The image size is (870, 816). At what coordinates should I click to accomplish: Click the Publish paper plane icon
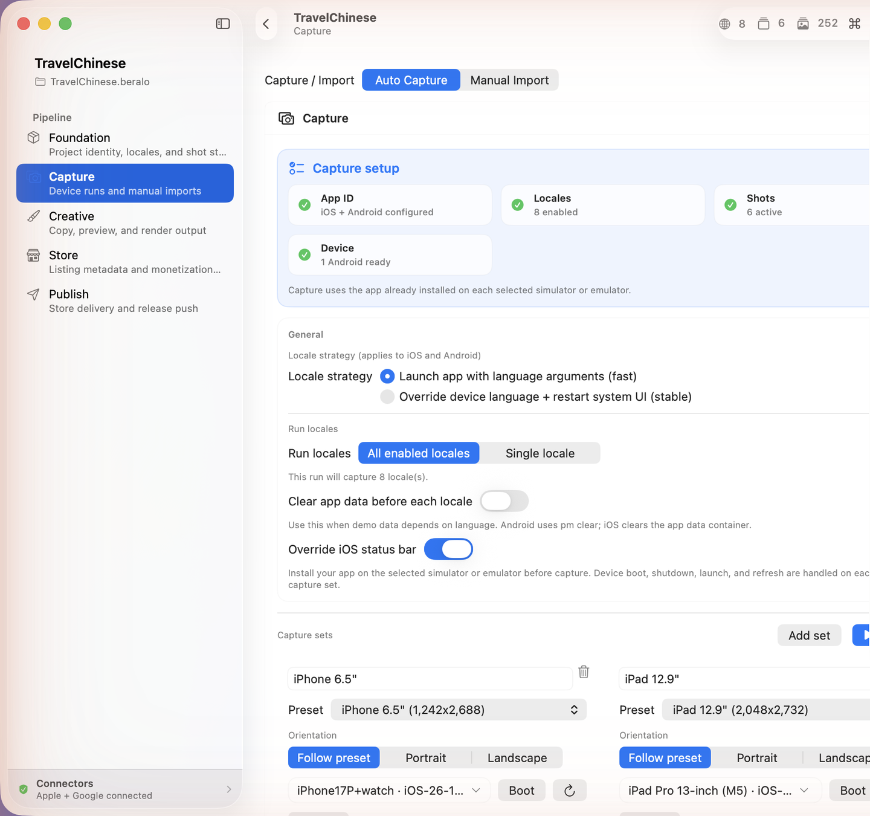click(34, 294)
